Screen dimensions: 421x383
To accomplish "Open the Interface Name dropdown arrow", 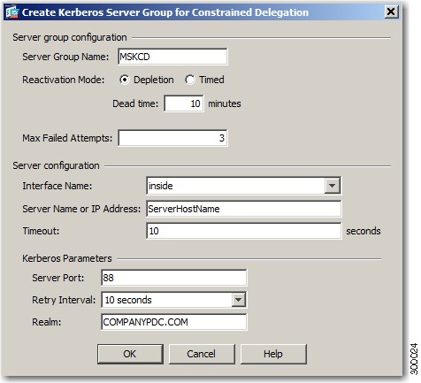I will click(333, 186).
